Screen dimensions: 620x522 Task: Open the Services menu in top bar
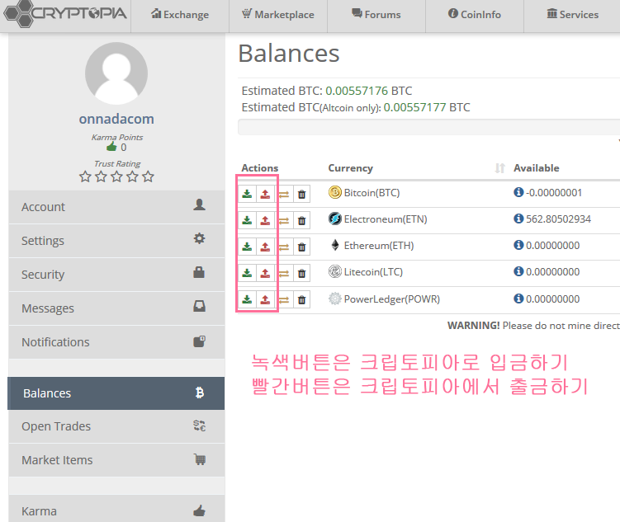pyautogui.click(x=572, y=15)
